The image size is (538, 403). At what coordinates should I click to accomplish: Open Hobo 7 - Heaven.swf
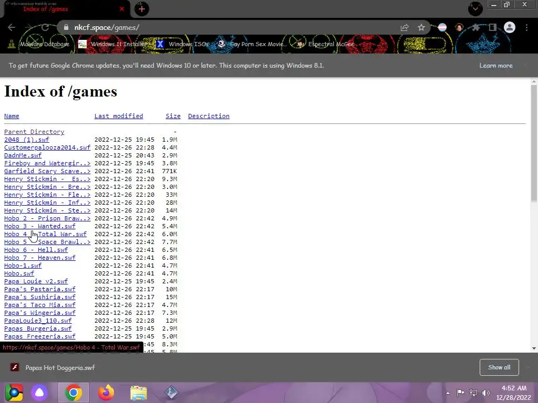[x=40, y=258]
